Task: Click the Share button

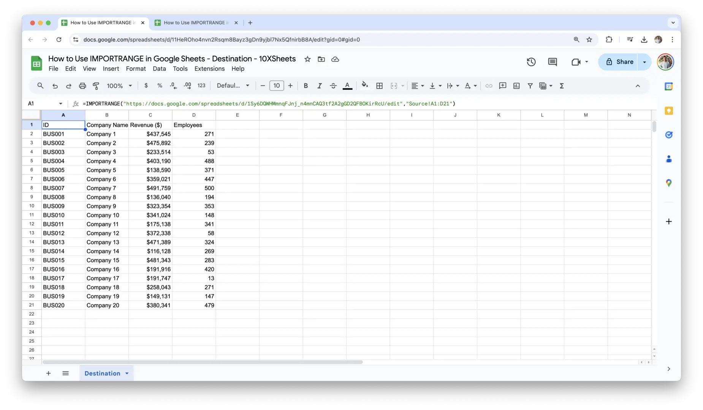Action: pos(619,62)
